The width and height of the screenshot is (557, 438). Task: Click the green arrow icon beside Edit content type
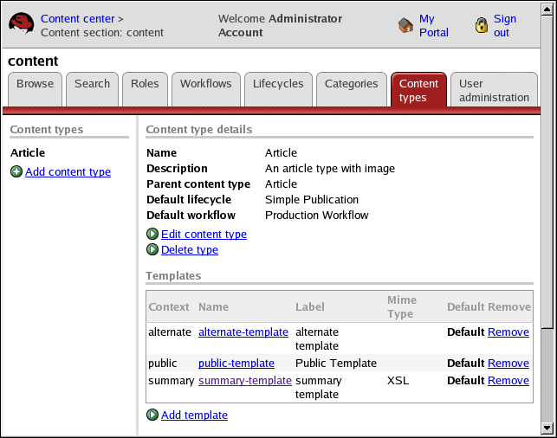pos(152,234)
